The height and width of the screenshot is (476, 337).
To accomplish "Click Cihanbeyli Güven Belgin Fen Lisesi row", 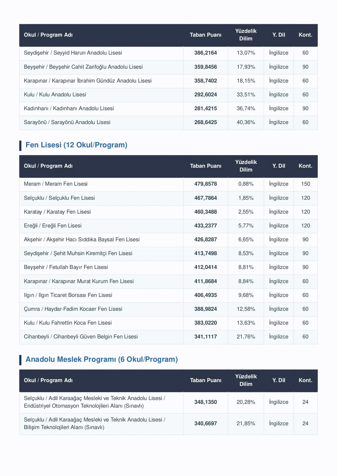I will tap(168, 337).
